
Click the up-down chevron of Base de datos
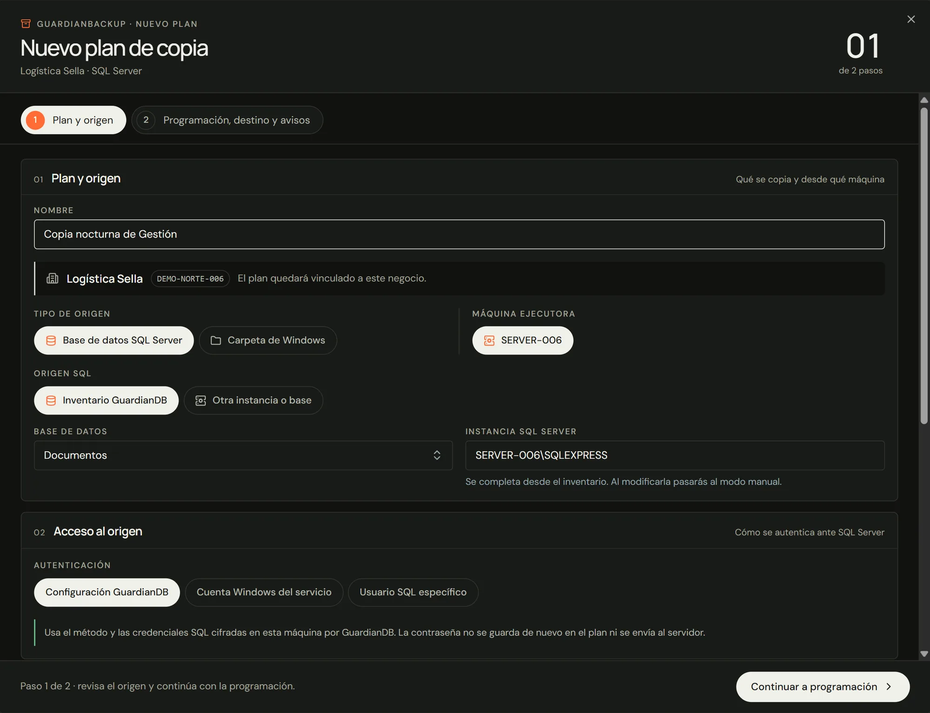(x=437, y=455)
